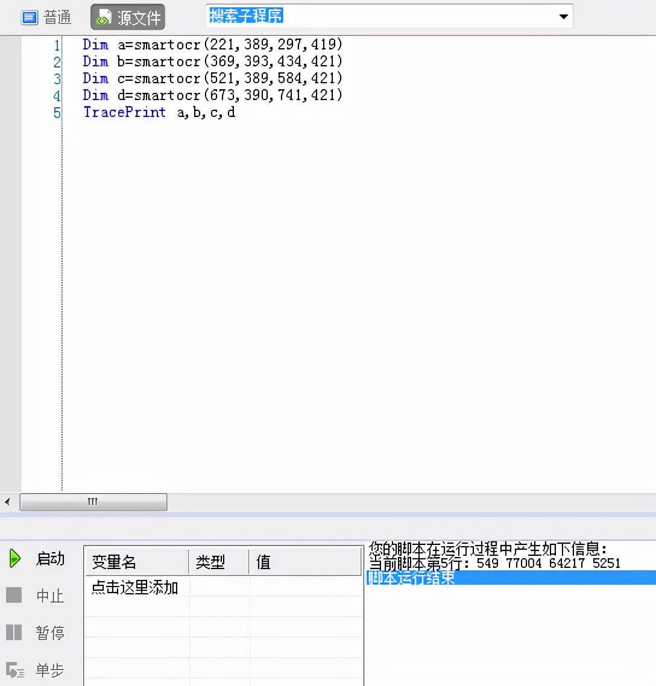
Task: Start the script with the 启动 button
Action: [51, 559]
